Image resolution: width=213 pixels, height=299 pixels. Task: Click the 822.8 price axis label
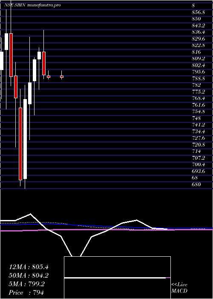tap(198, 45)
